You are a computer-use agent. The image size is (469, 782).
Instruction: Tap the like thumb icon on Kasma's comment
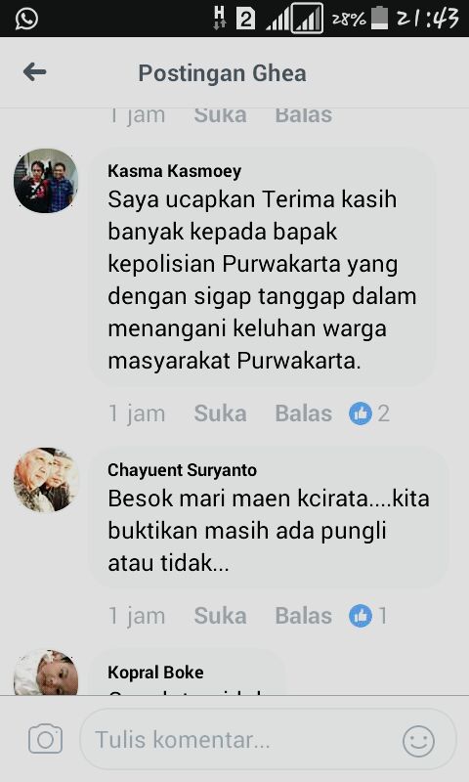[361, 413]
